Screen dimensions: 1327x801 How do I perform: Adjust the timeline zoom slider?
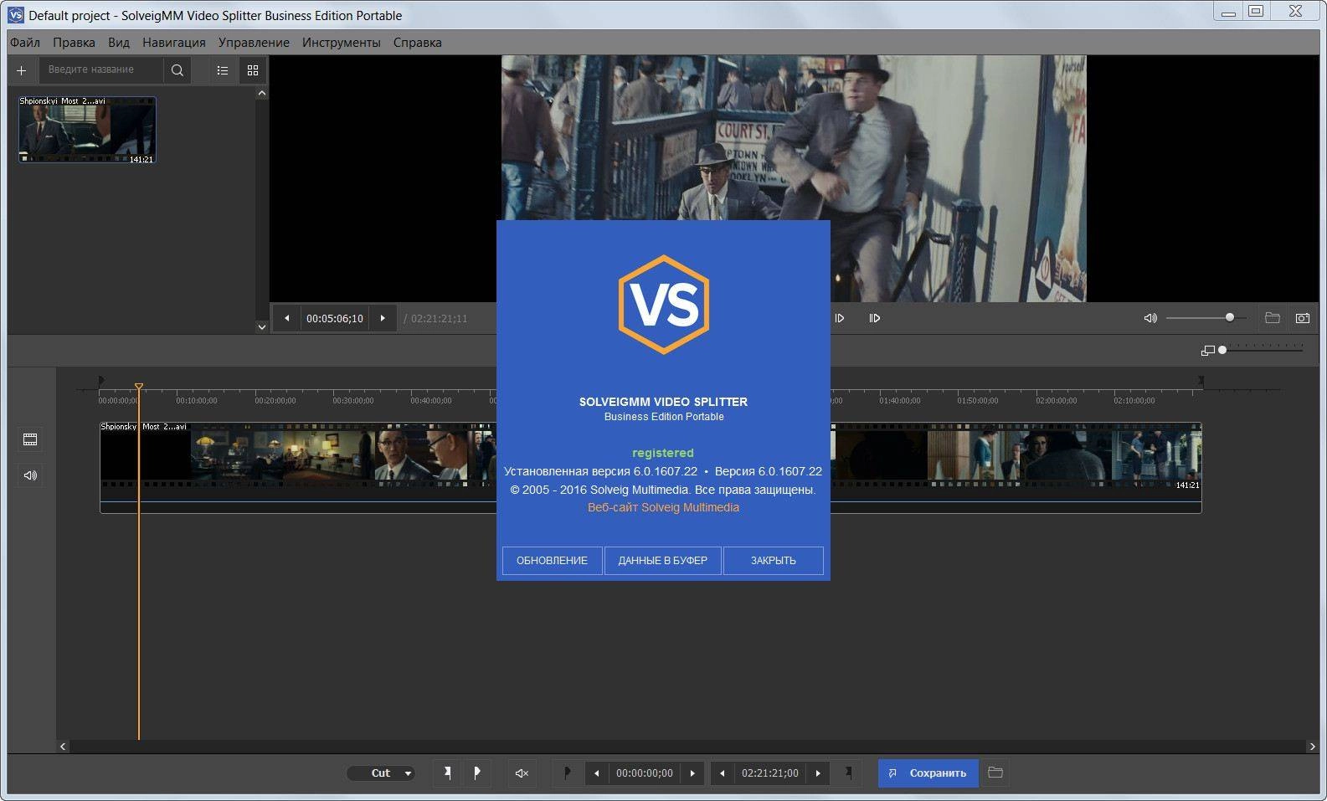tap(1263, 350)
